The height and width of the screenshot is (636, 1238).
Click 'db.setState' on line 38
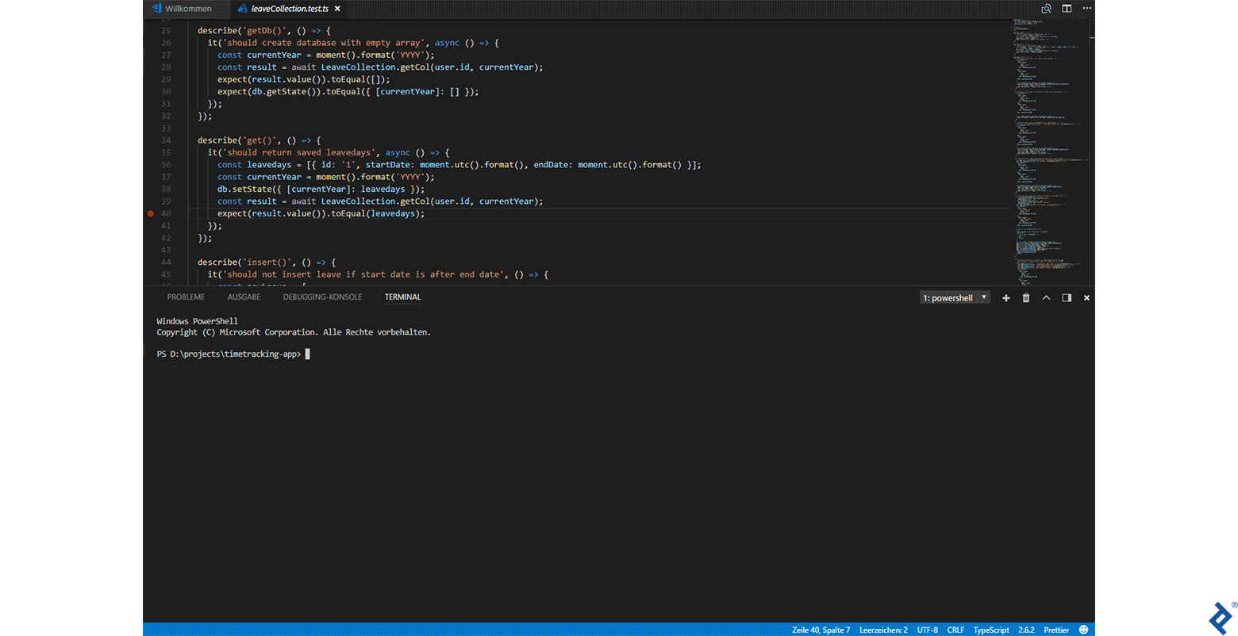244,190
